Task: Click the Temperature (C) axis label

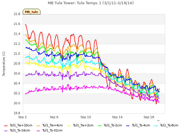Action: (4, 64)
